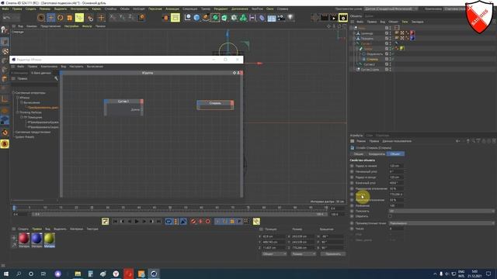The image size is (497, 279).
Task: Click the Make Editable icon in left sidebar
Action: click(x=5, y=30)
